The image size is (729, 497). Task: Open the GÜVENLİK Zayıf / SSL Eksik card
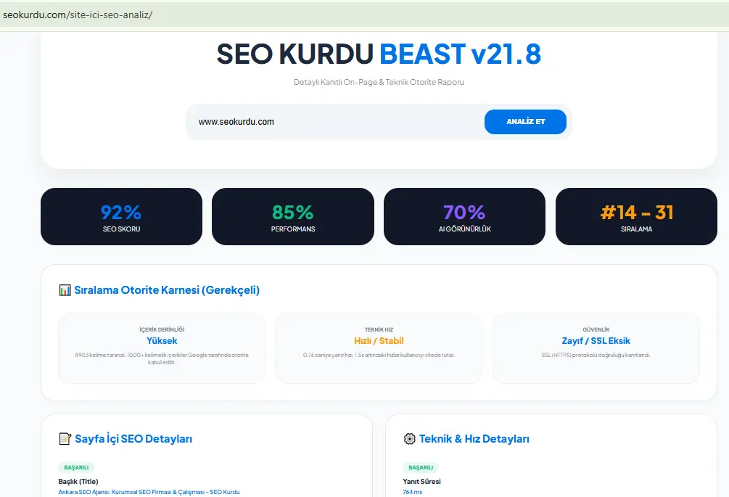(596, 348)
